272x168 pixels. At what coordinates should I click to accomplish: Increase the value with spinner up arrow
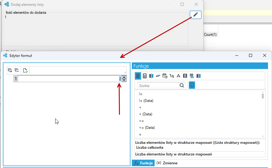[124, 77]
